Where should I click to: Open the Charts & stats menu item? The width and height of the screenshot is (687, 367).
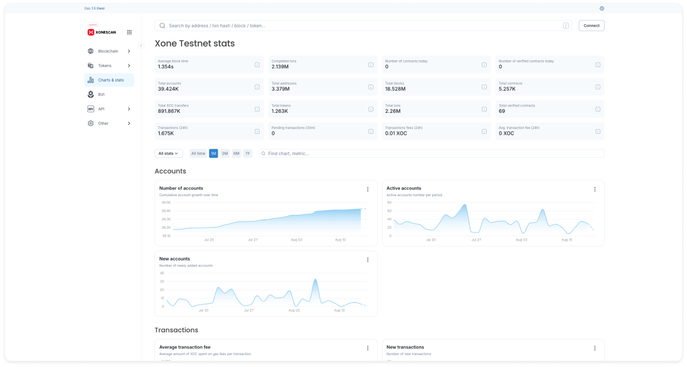coord(109,80)
